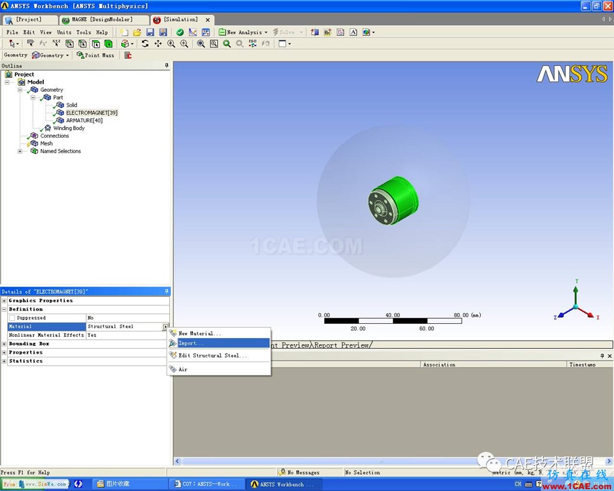The height and width of the screenshot is (491, 614).
Task: Choose Edit Structural Steel... menu entry
Action: (x=219, y=356)
